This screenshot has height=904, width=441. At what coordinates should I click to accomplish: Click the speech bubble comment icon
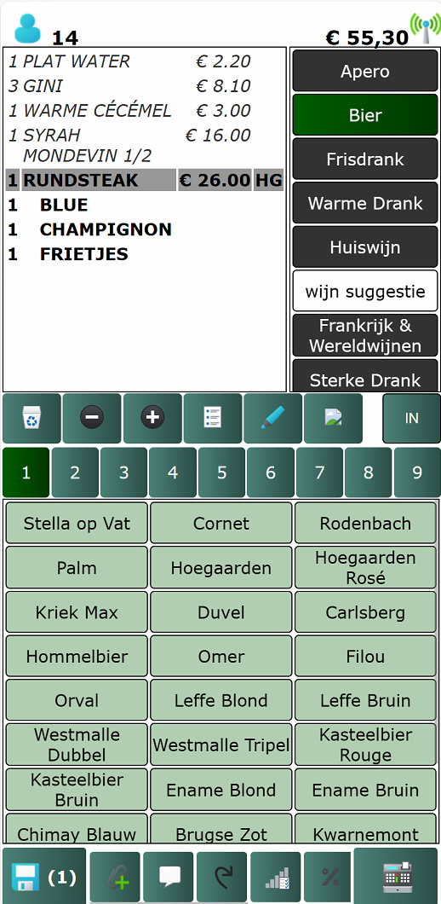tap(168, 877)
